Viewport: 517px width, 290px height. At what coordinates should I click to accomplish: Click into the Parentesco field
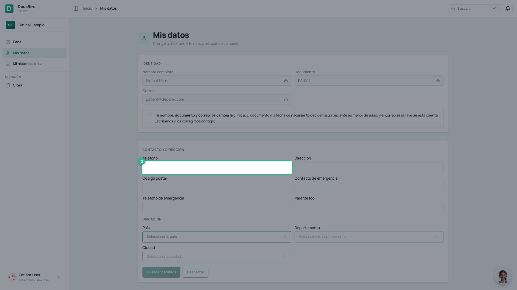click(369, 207)
